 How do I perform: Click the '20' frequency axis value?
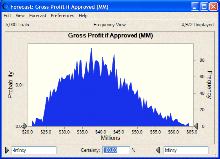[x=202, y=110]
